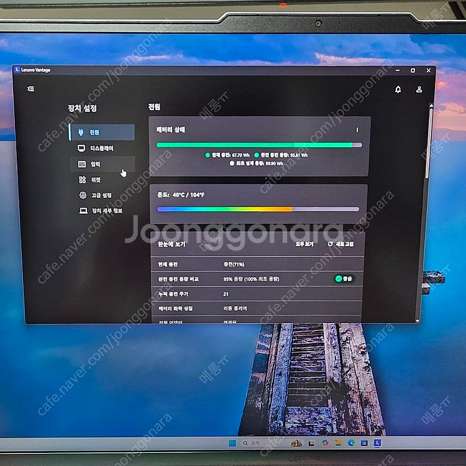Go to the 입력 settings section

coord(94,164)
